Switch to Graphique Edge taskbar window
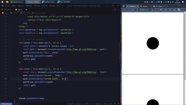Screen dimensions: 186x105 [x=49, y=2]
